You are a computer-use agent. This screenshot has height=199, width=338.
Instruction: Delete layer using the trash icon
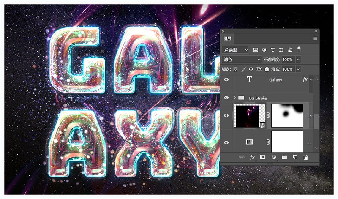pyautogui.click(x=305, y=157)
